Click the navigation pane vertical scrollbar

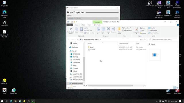tap(84, 69)
